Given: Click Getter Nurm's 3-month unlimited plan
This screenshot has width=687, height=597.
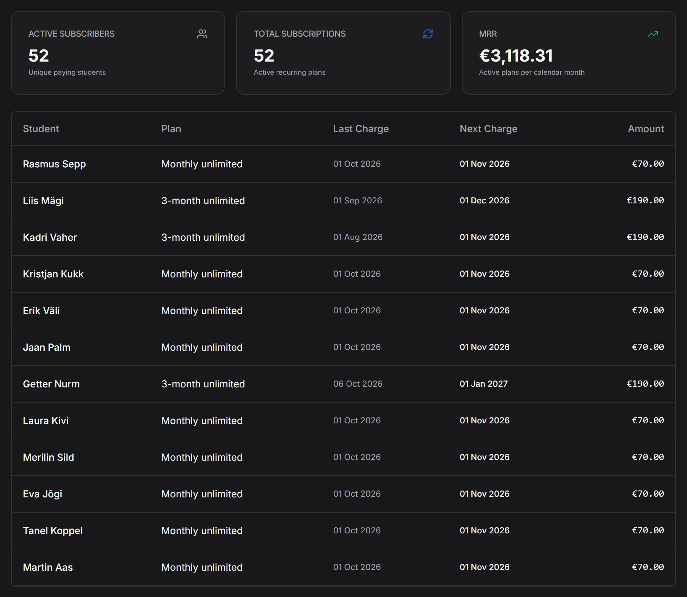Looking at the screenshot, I should (x=203, y=384).
